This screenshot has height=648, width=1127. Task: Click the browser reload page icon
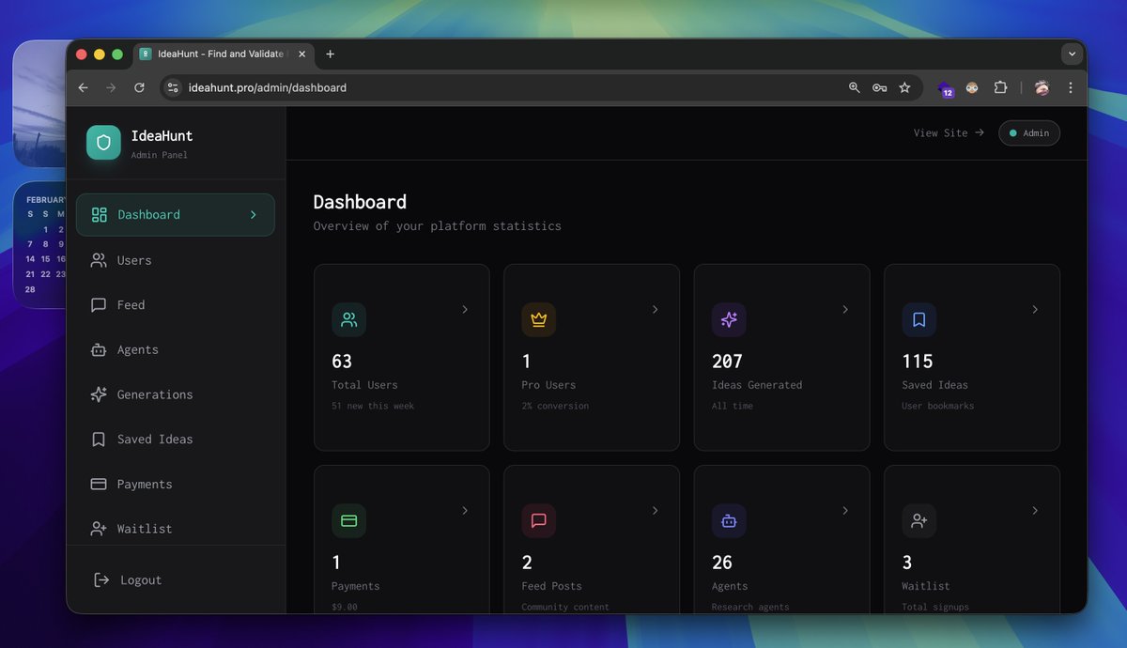(139, 87)
